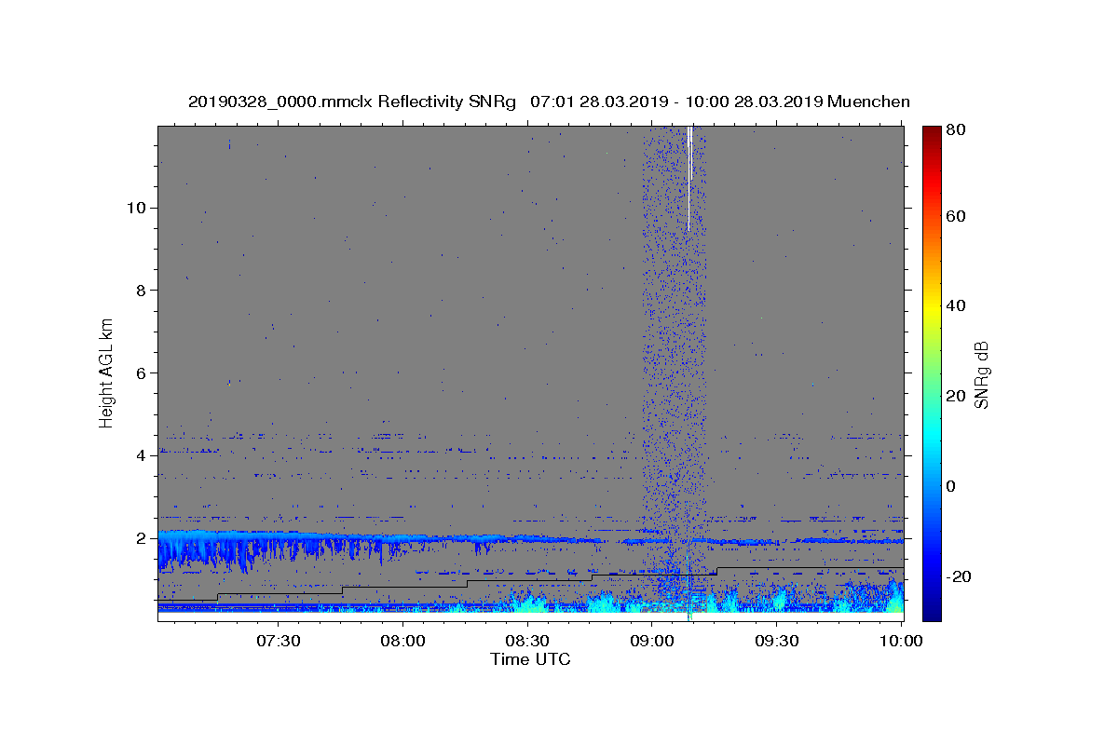Viewport: 1118px width, 745px height.
Task: Click the plot title starting with 20190328_0000.mmclx
Action: click(x=549, y=102)
